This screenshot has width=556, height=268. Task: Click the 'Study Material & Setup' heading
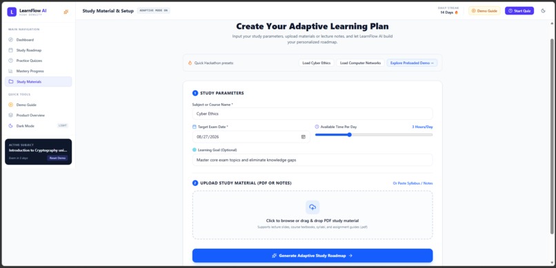coord(108,11)
